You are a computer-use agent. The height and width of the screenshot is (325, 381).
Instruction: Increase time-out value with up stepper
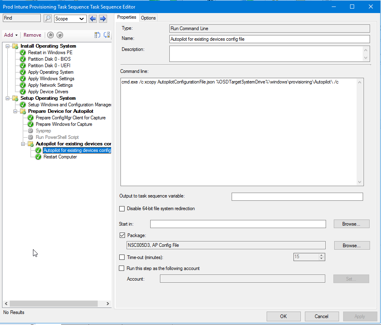(322, 255)
